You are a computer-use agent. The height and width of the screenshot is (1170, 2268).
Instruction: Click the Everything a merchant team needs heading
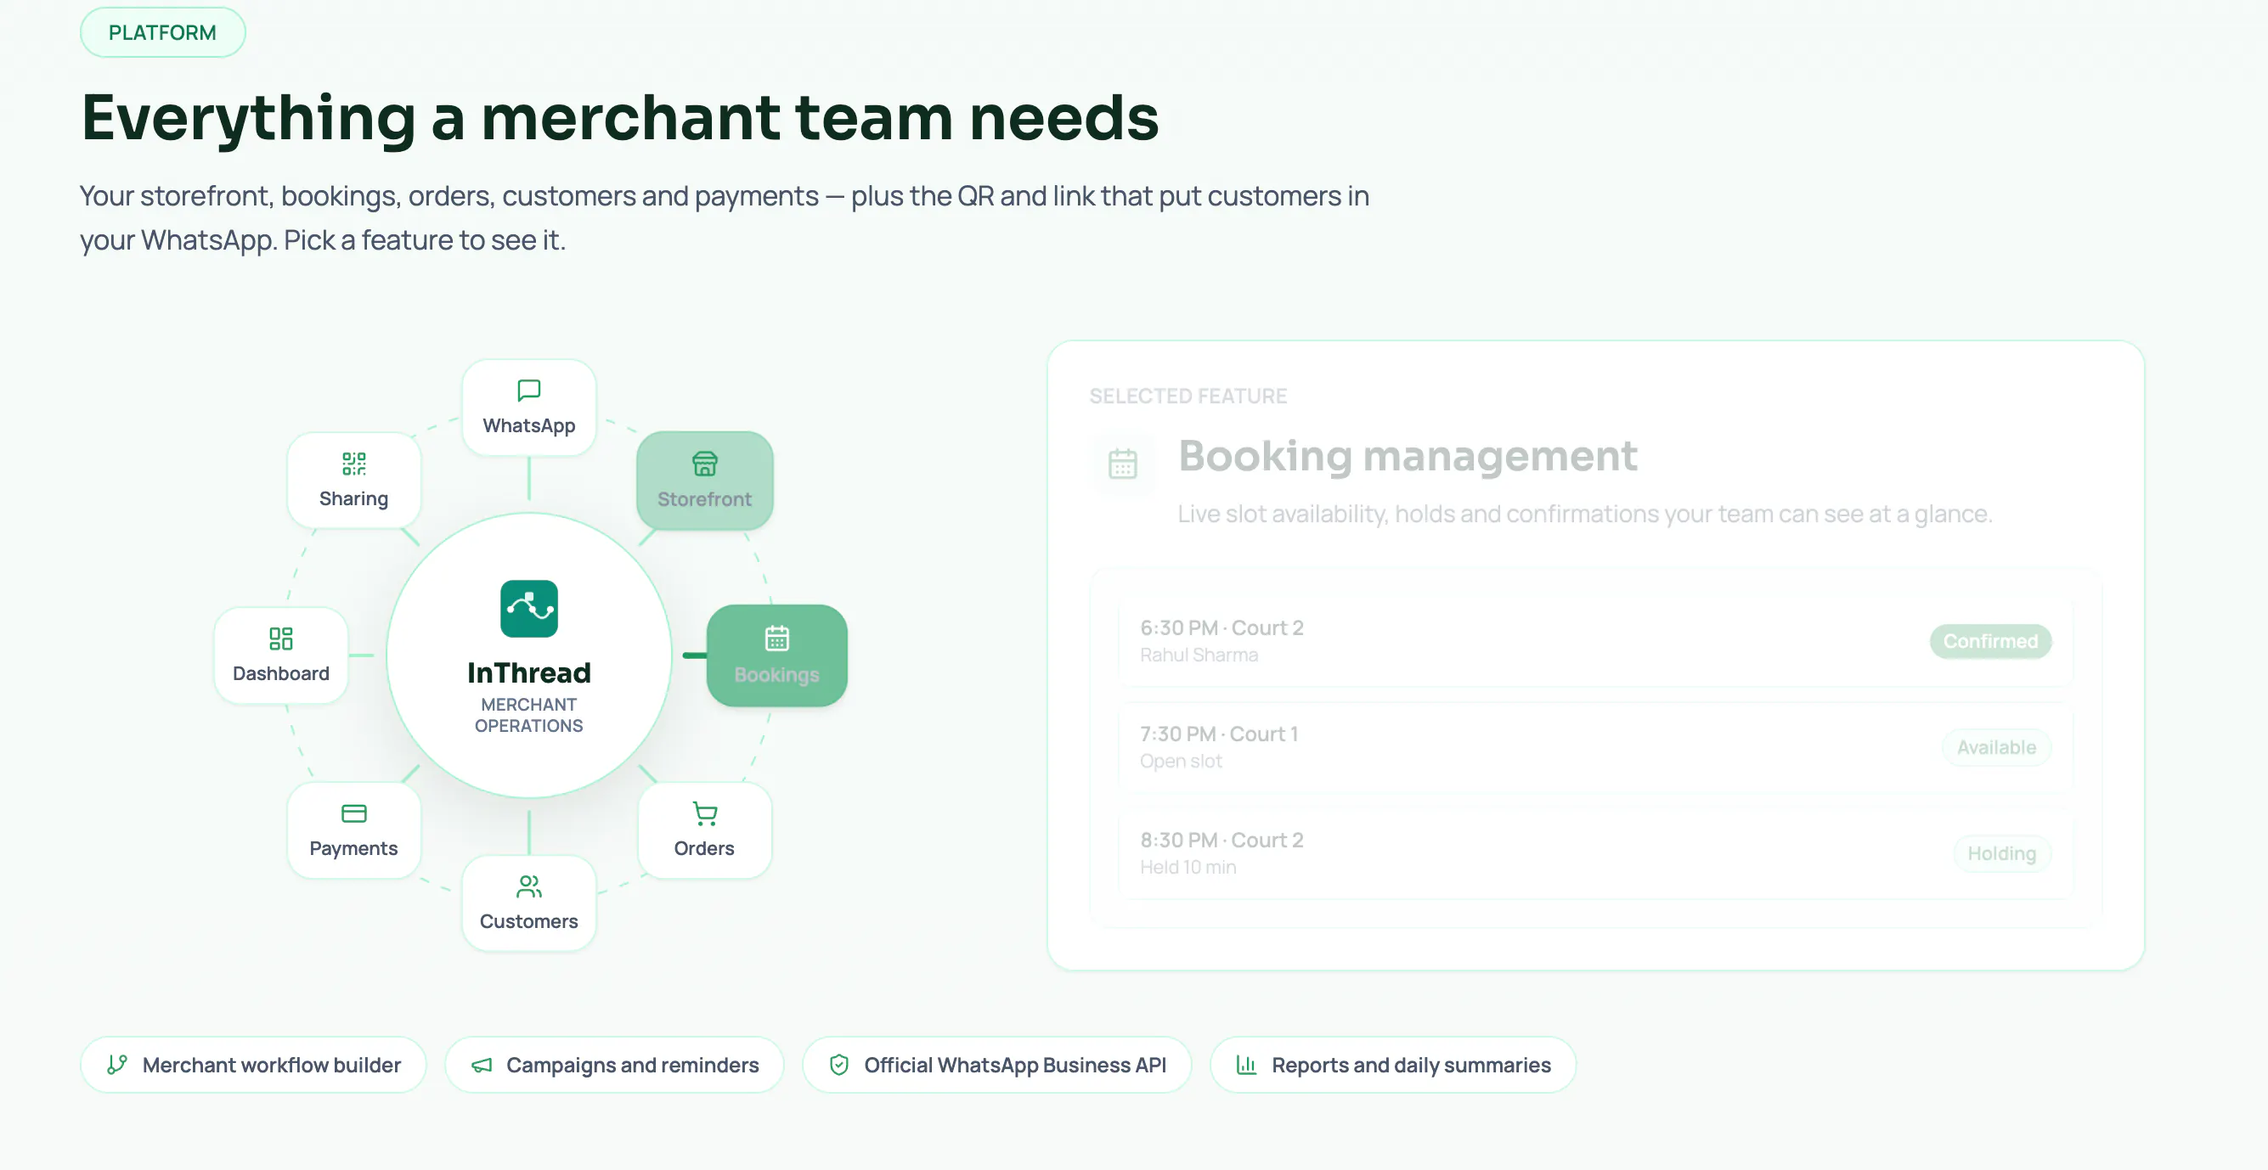click(620, 118)
